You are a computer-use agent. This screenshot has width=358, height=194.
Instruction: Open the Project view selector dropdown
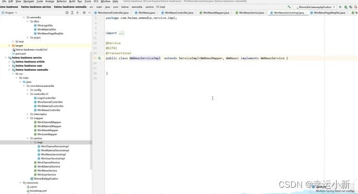(9, 12)
